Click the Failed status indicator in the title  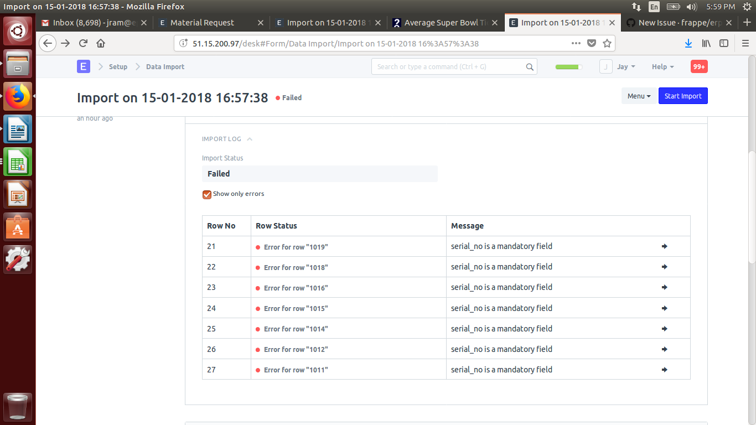[x=288, y=98]
